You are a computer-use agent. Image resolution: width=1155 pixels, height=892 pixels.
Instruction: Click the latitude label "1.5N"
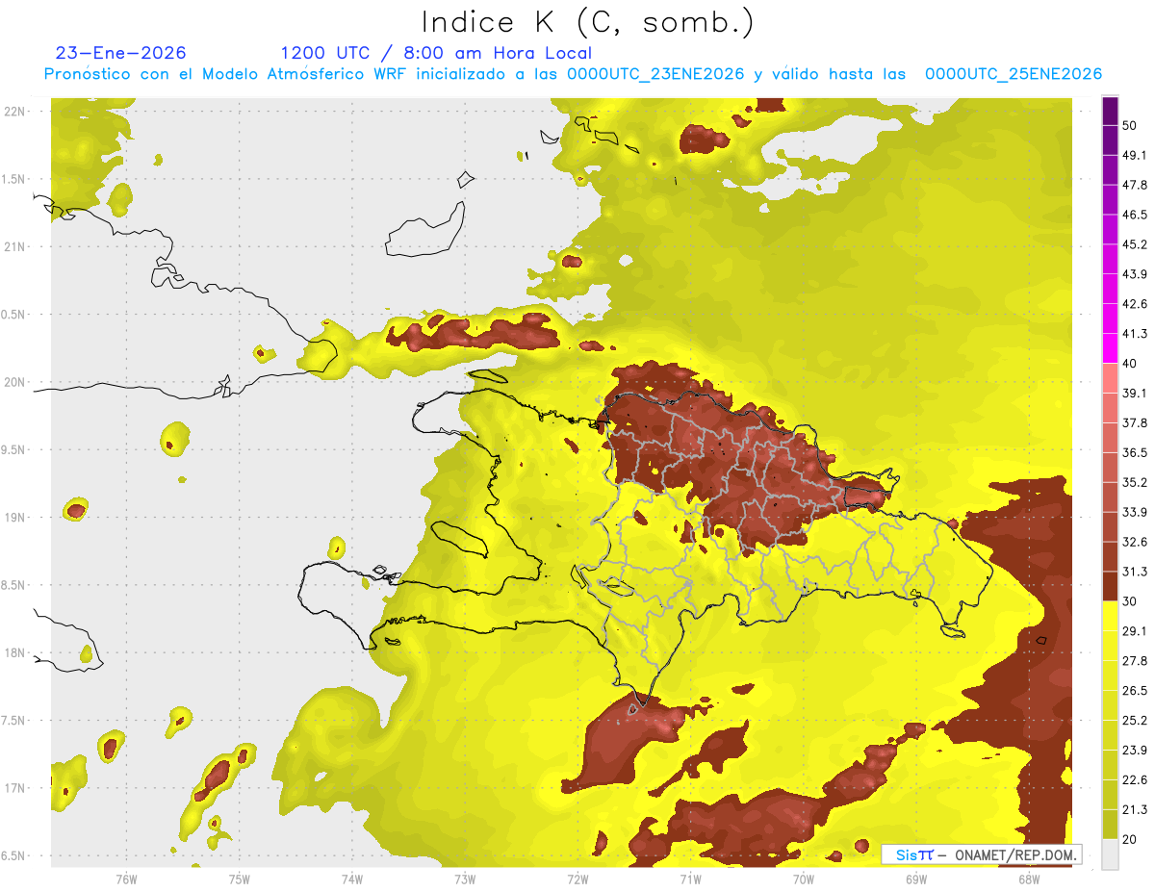click(14, 179)
